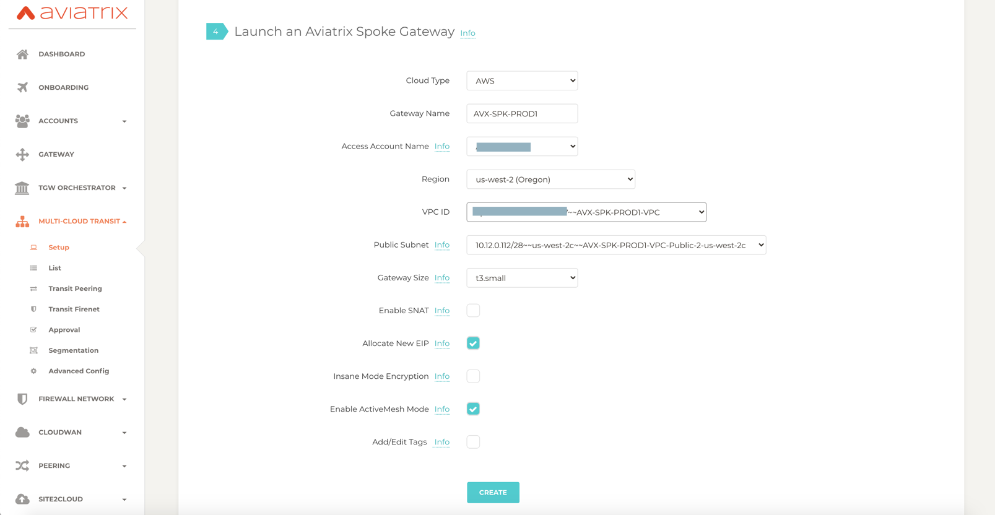The image size is (995, 515).
Task: Click the CloudWAN cloud icon
Action: coord(22,433)
